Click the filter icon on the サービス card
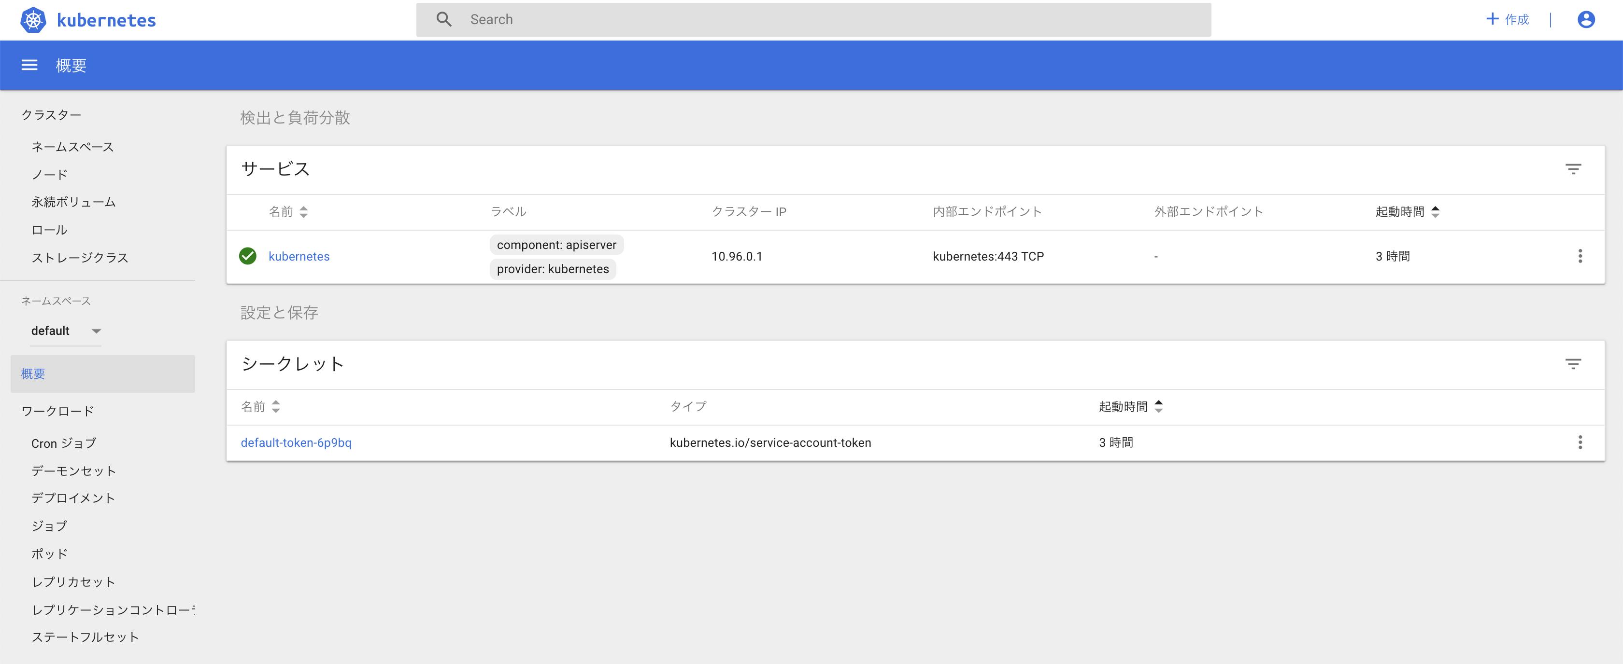The height and width of the screenshot is (664, 1623). [x=1573, y=169]
